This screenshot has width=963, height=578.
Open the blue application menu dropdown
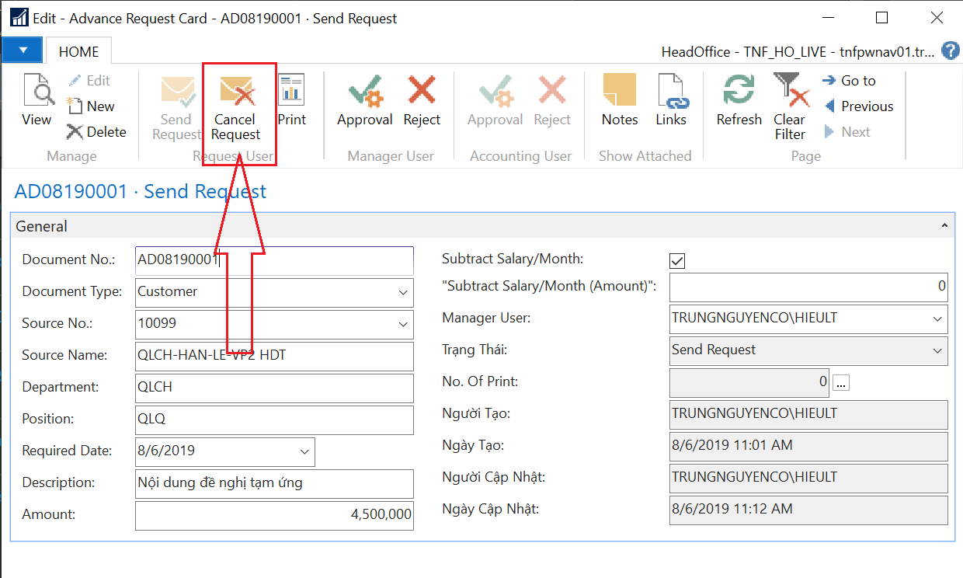pos(23,50)
